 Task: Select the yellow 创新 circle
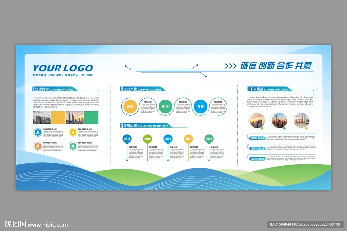(x=130, y=107)
